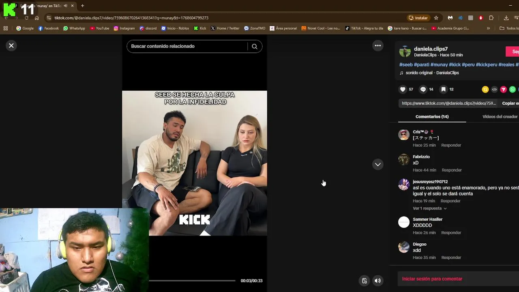This screenshot has width=519, height=292.
Task: Get the embed code icon
Action: (x=494, y=89)
